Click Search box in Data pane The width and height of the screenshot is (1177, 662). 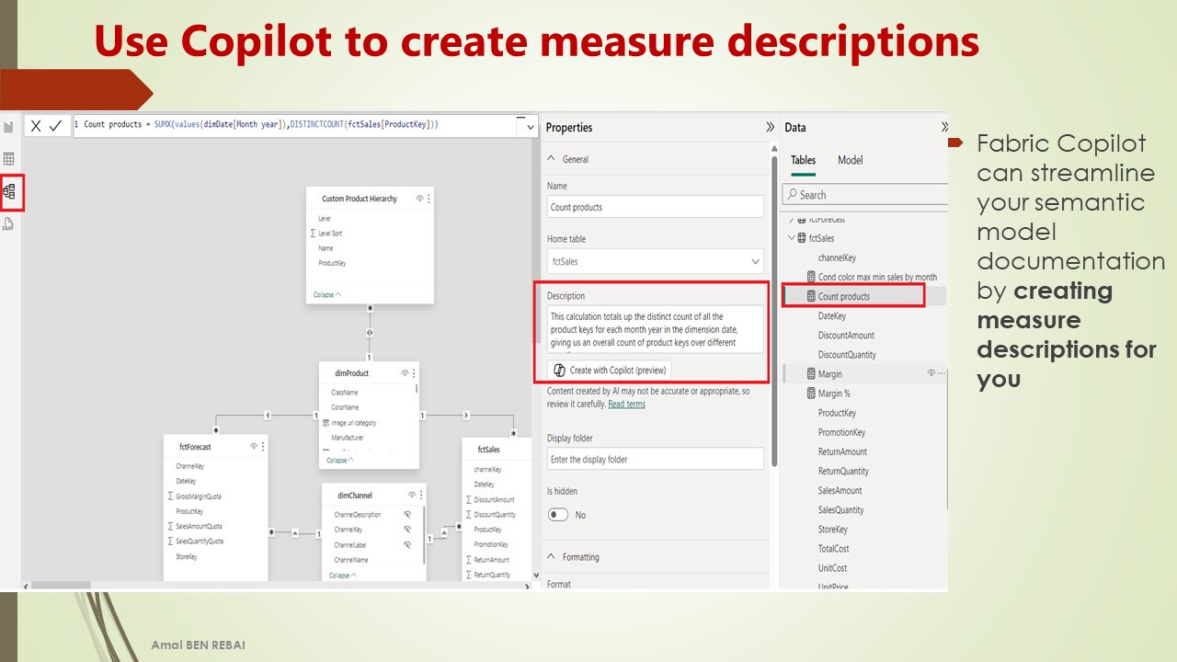864,195
